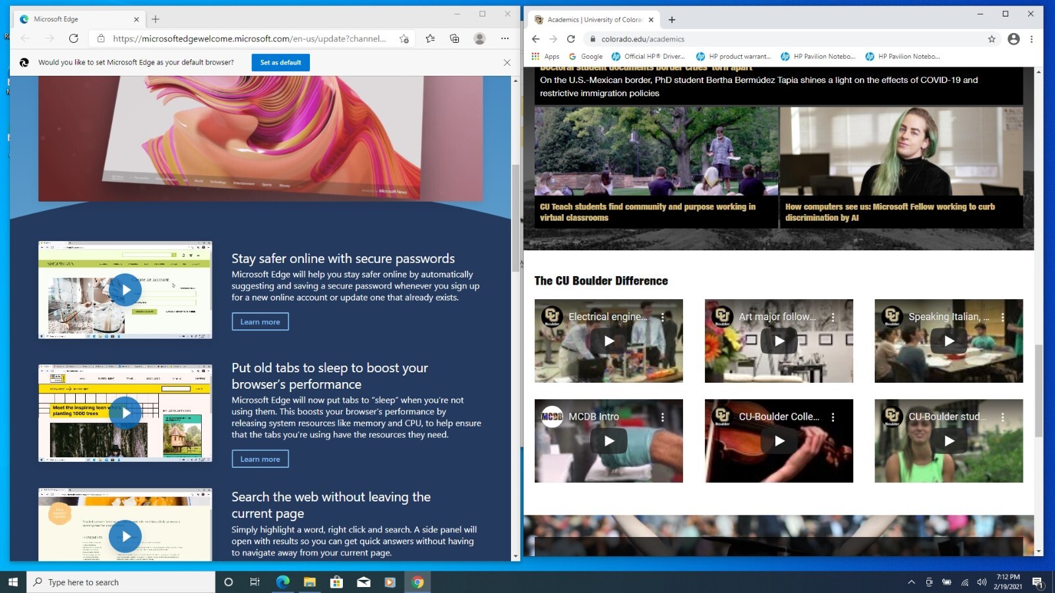Close the Microsoft Edge tab

pyautogui.click(x=136, y=19)
